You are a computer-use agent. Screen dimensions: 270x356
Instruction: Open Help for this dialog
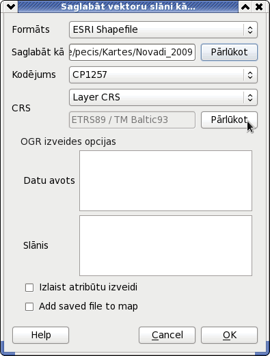(x=40, y=335)
